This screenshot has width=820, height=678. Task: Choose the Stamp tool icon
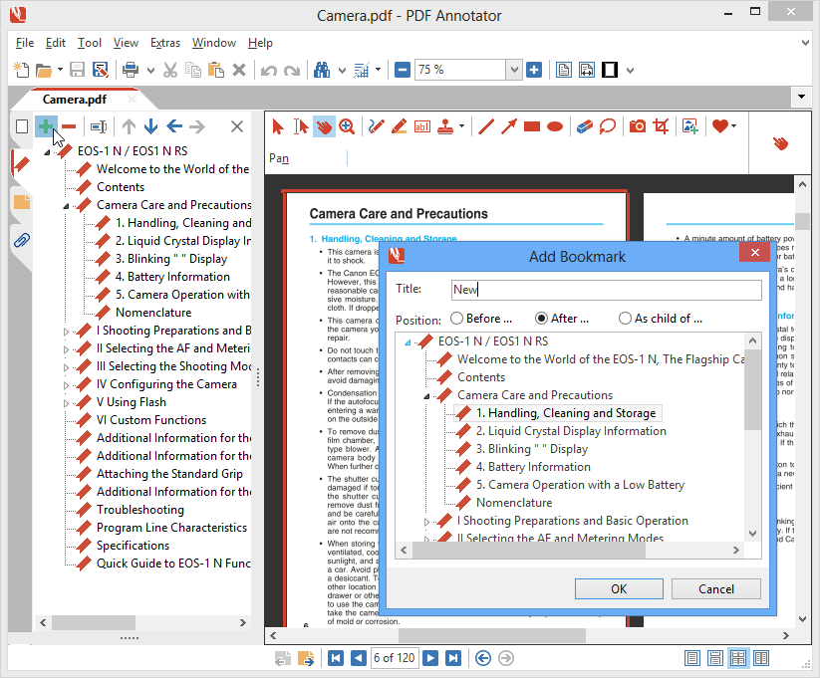coord(445,126)
